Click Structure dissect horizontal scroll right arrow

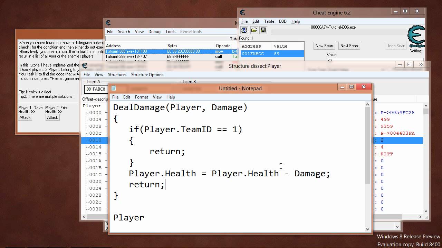[420, 217]
